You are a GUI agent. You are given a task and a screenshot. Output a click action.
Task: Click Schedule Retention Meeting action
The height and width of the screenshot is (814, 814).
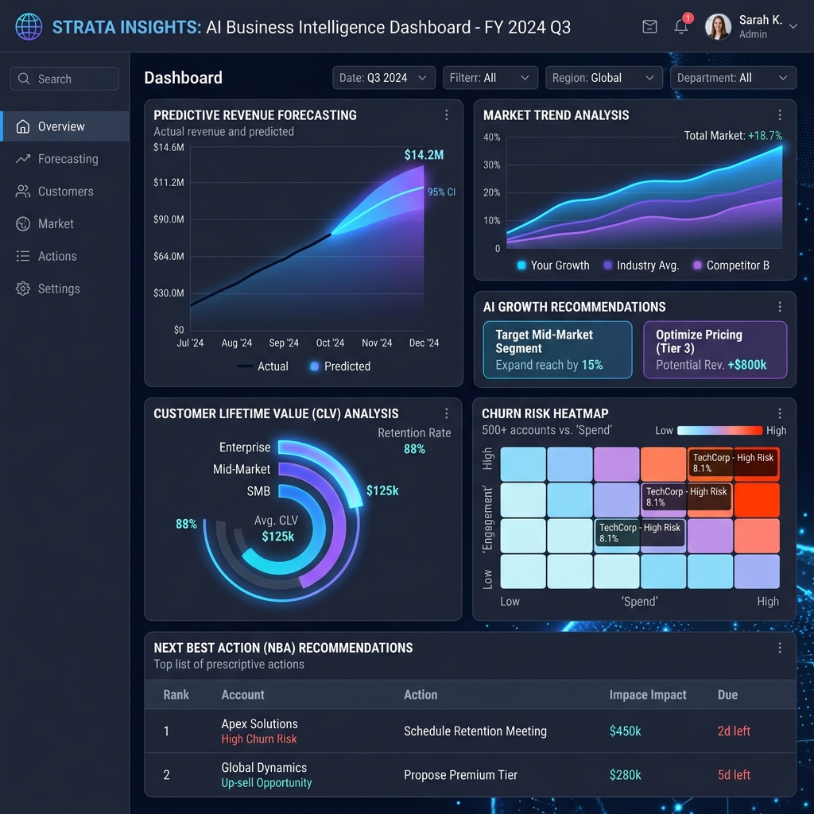coord(475,731)
